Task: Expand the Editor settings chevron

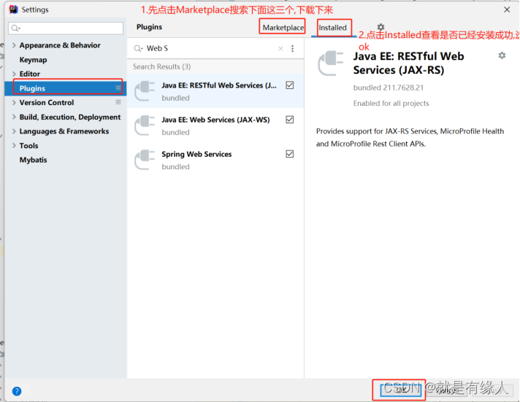Action: pyautogui.click(x=14, y=74)
